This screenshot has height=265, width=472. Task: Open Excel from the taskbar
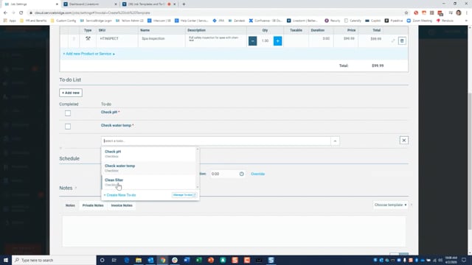click(198, 260)
